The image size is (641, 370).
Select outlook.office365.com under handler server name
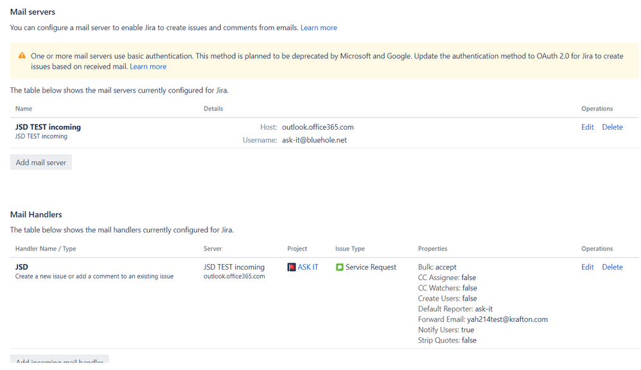coord(234,276)
